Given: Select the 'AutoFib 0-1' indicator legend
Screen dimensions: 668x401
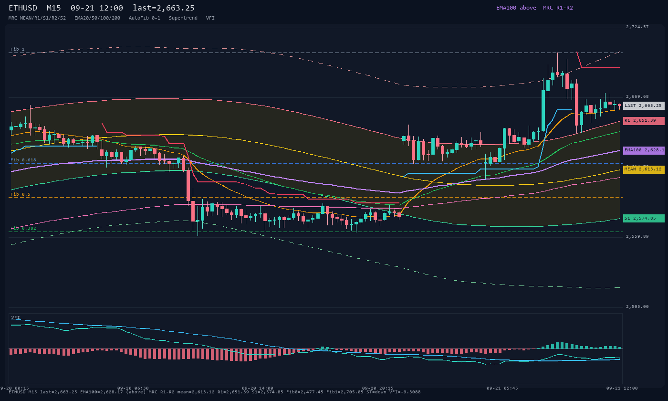Looking at the screenshot, I should tap(145, 18).
